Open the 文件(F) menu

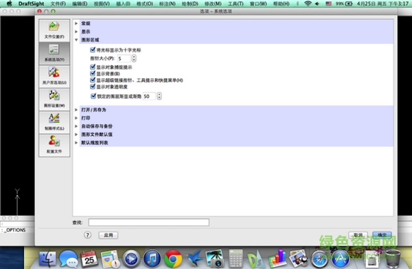coord(58,3)
